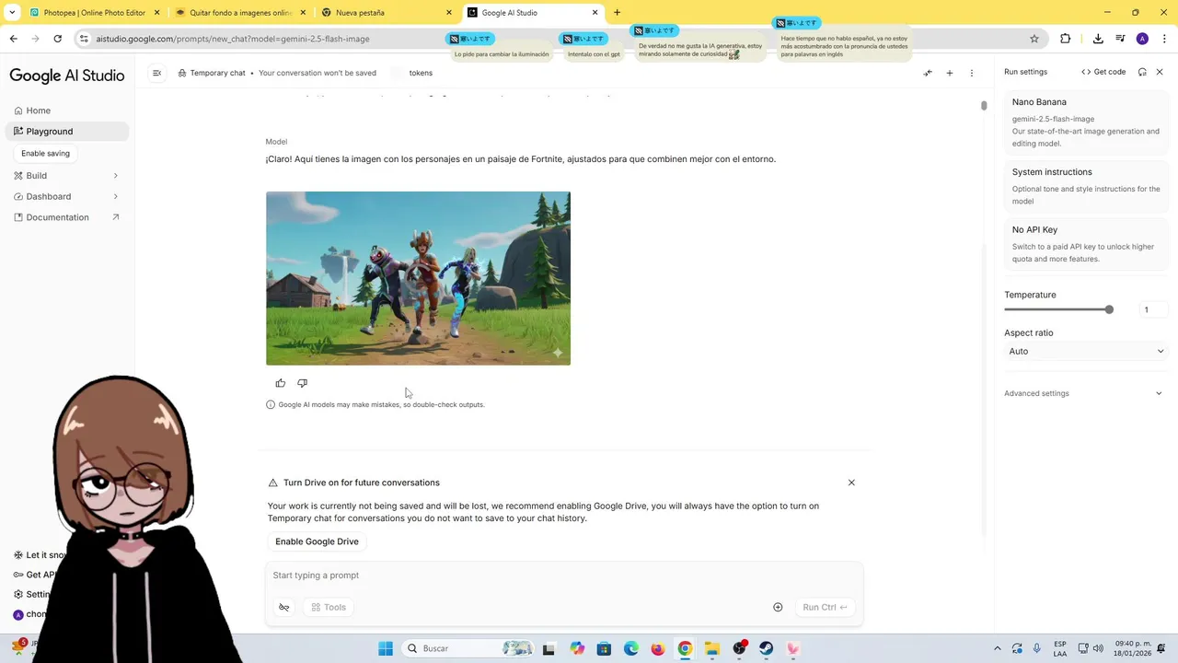Dismiss the Turn Drive on notice
Image resolution: width=1178 pixels, height=663 pixels.
[x=851, y=483]
